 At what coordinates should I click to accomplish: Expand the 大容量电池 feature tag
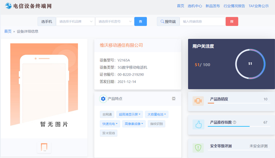pos(157,114)
